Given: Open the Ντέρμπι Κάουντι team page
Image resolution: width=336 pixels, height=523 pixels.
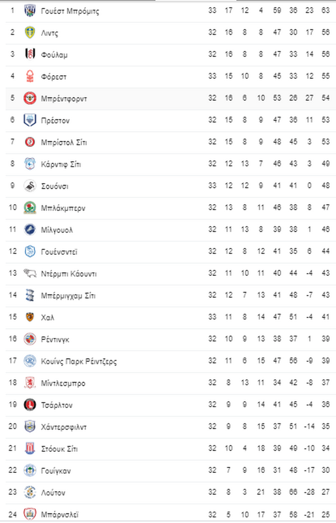Looking at the screenshot, I should point(68,274).
